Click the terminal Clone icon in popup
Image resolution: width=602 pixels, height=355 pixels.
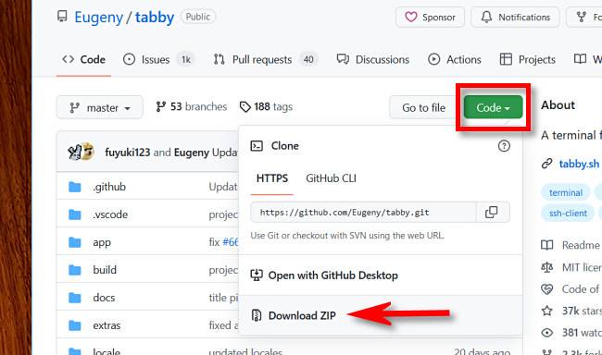(x=257, y=146)
